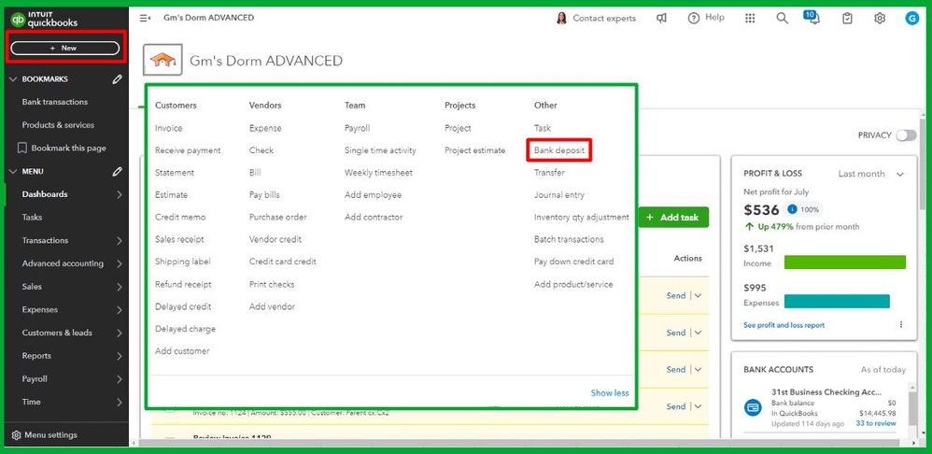Screen dimensions: 932x454
Task: Select Journal entry menu item
Action: [559, 195]
